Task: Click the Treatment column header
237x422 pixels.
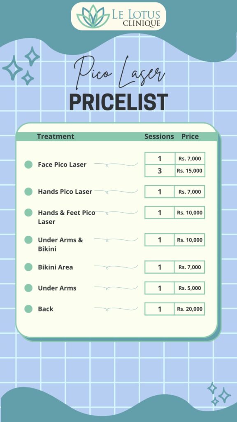Action: click(x=56, y=136)
